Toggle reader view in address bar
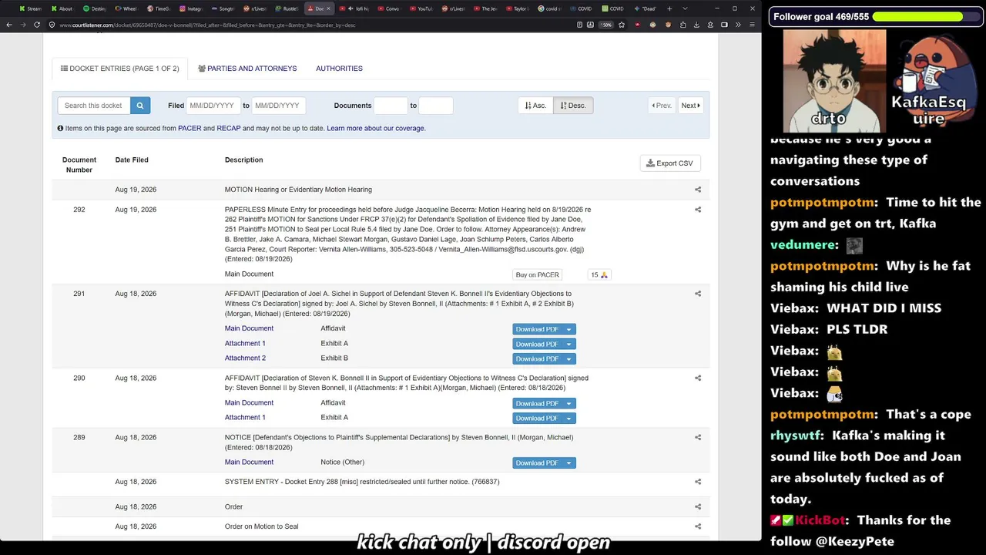This screenshot has width=986, height=555. tap(579, 25)
